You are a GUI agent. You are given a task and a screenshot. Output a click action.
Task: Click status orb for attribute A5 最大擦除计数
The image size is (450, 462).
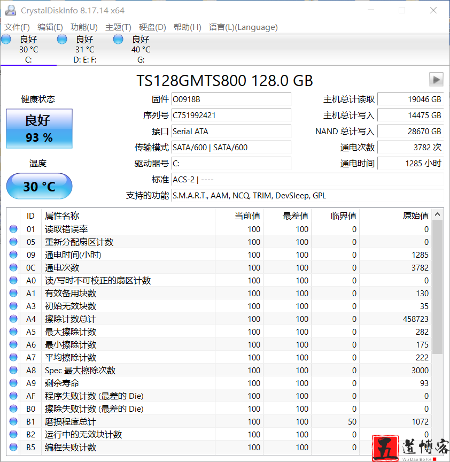(x=13, y=332)
